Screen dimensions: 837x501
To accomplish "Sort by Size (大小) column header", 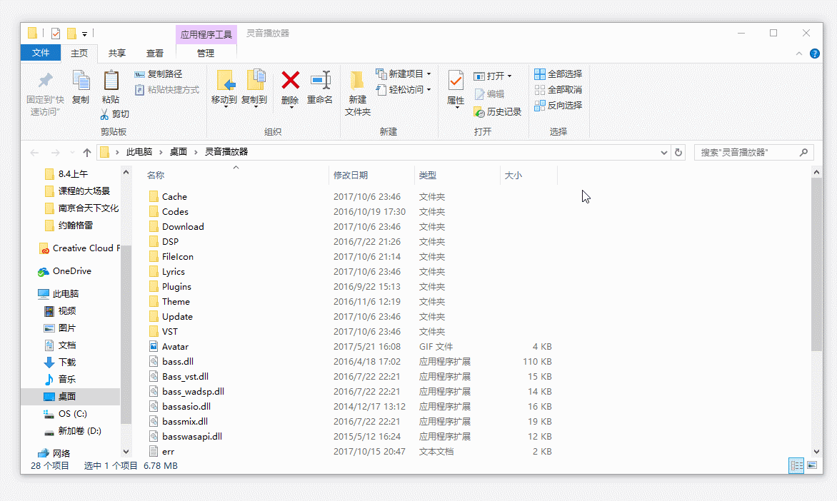I will click(x=528, y=175).
